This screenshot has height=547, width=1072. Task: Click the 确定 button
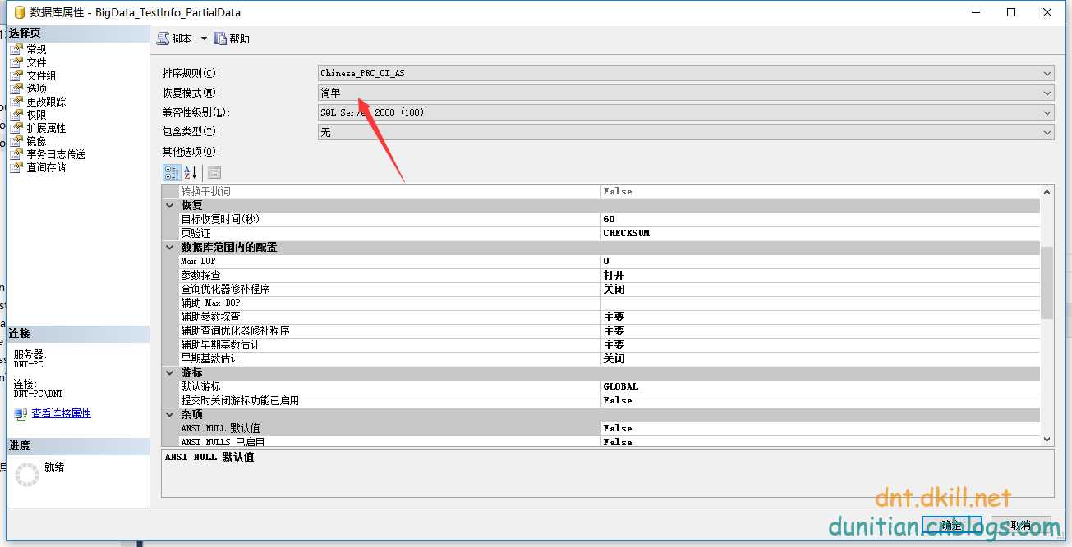click(951, 525)
